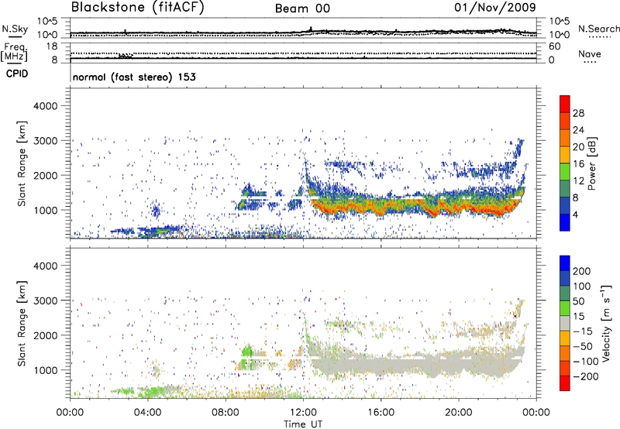This screenshot has height=429, width=620.
Task: Select the power color between 24 and 28
Action: click(x=565, y=122)
